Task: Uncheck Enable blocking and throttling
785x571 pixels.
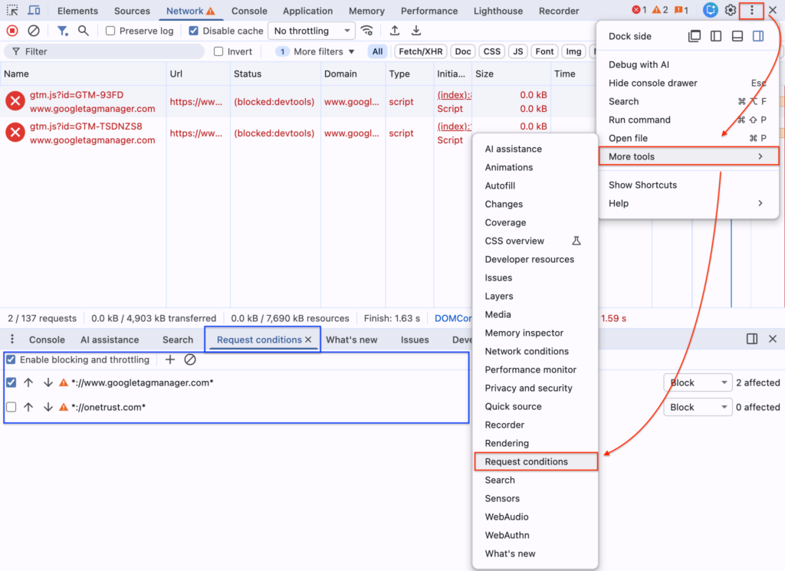Action: (11, 359)
